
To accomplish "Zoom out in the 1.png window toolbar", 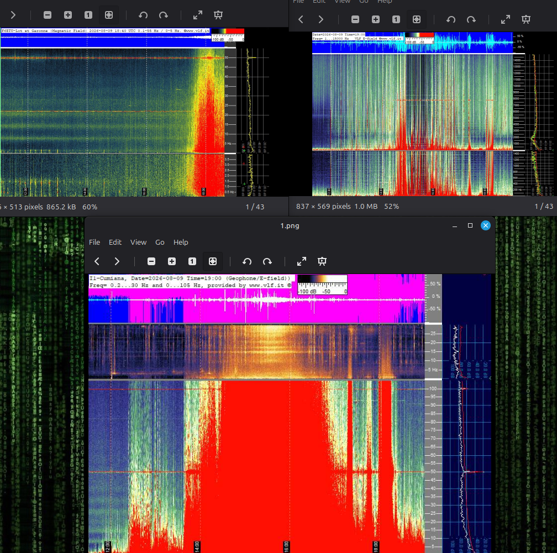I will point(151,261).
